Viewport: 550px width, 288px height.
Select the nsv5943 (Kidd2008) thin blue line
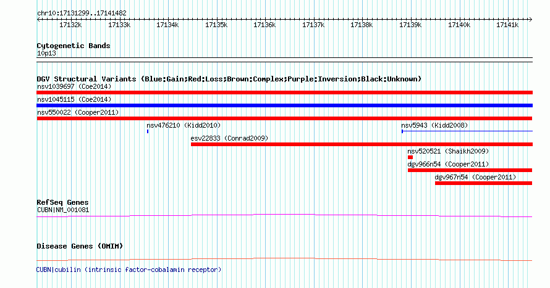click(467, 131)
